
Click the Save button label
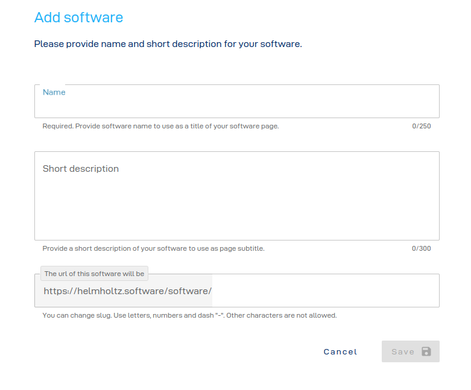403,351
